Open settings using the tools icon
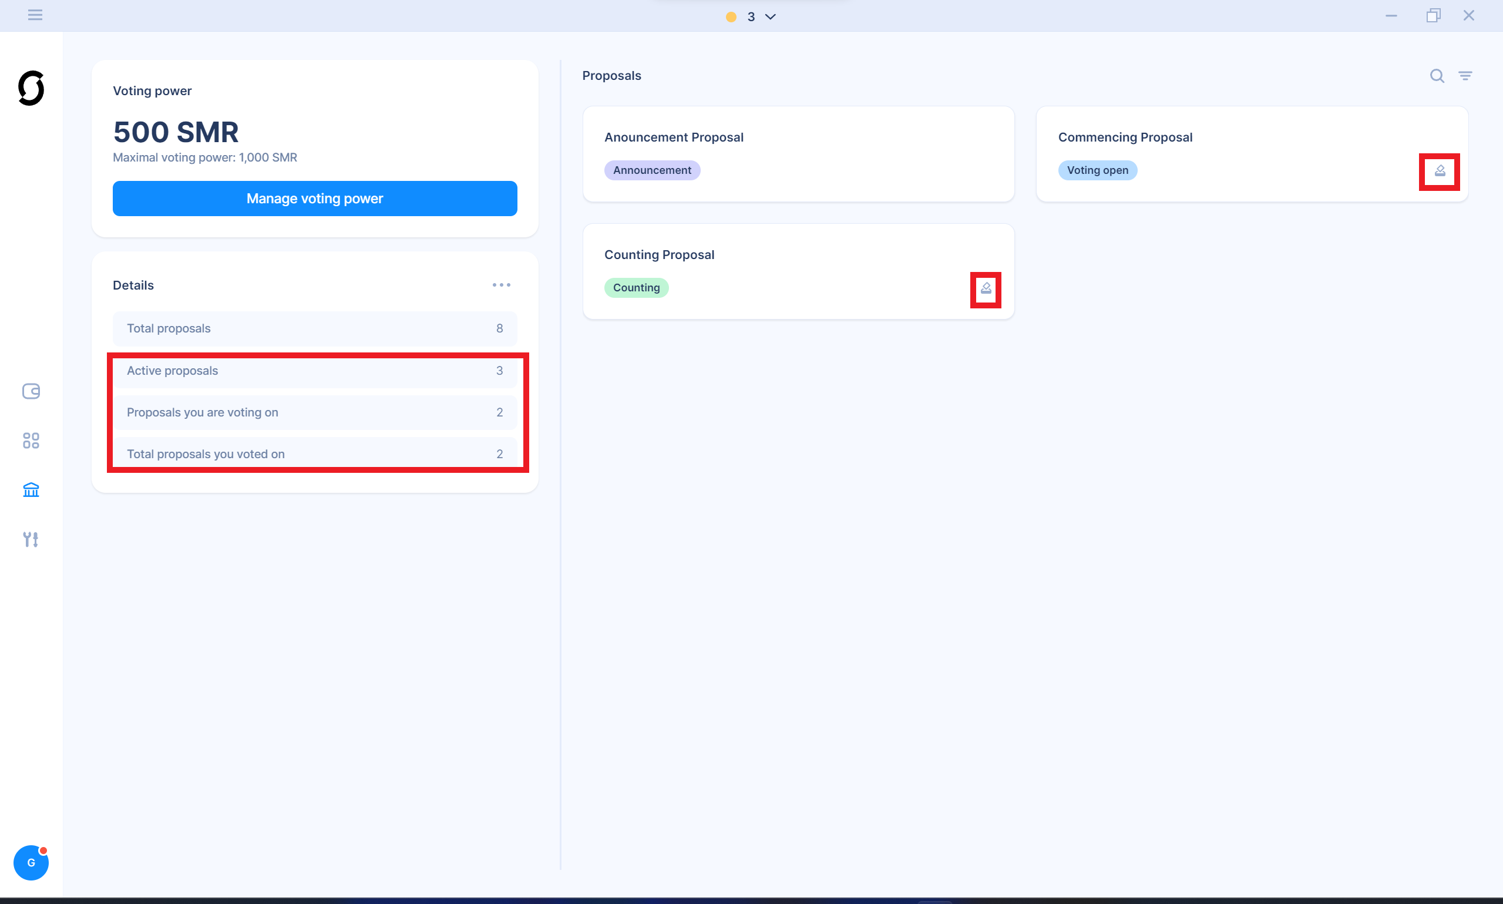 click(31, 539)
